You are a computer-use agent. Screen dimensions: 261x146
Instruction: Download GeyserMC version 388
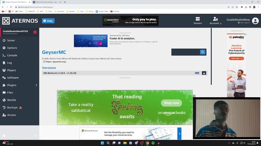(204, 73)
